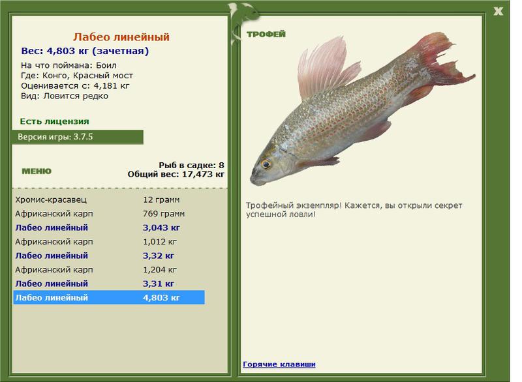The width and height of the screenshot is (522, 382).
Task: Click the Вес: 4,803 кг (зачетная) text
Action: [85, 51]
